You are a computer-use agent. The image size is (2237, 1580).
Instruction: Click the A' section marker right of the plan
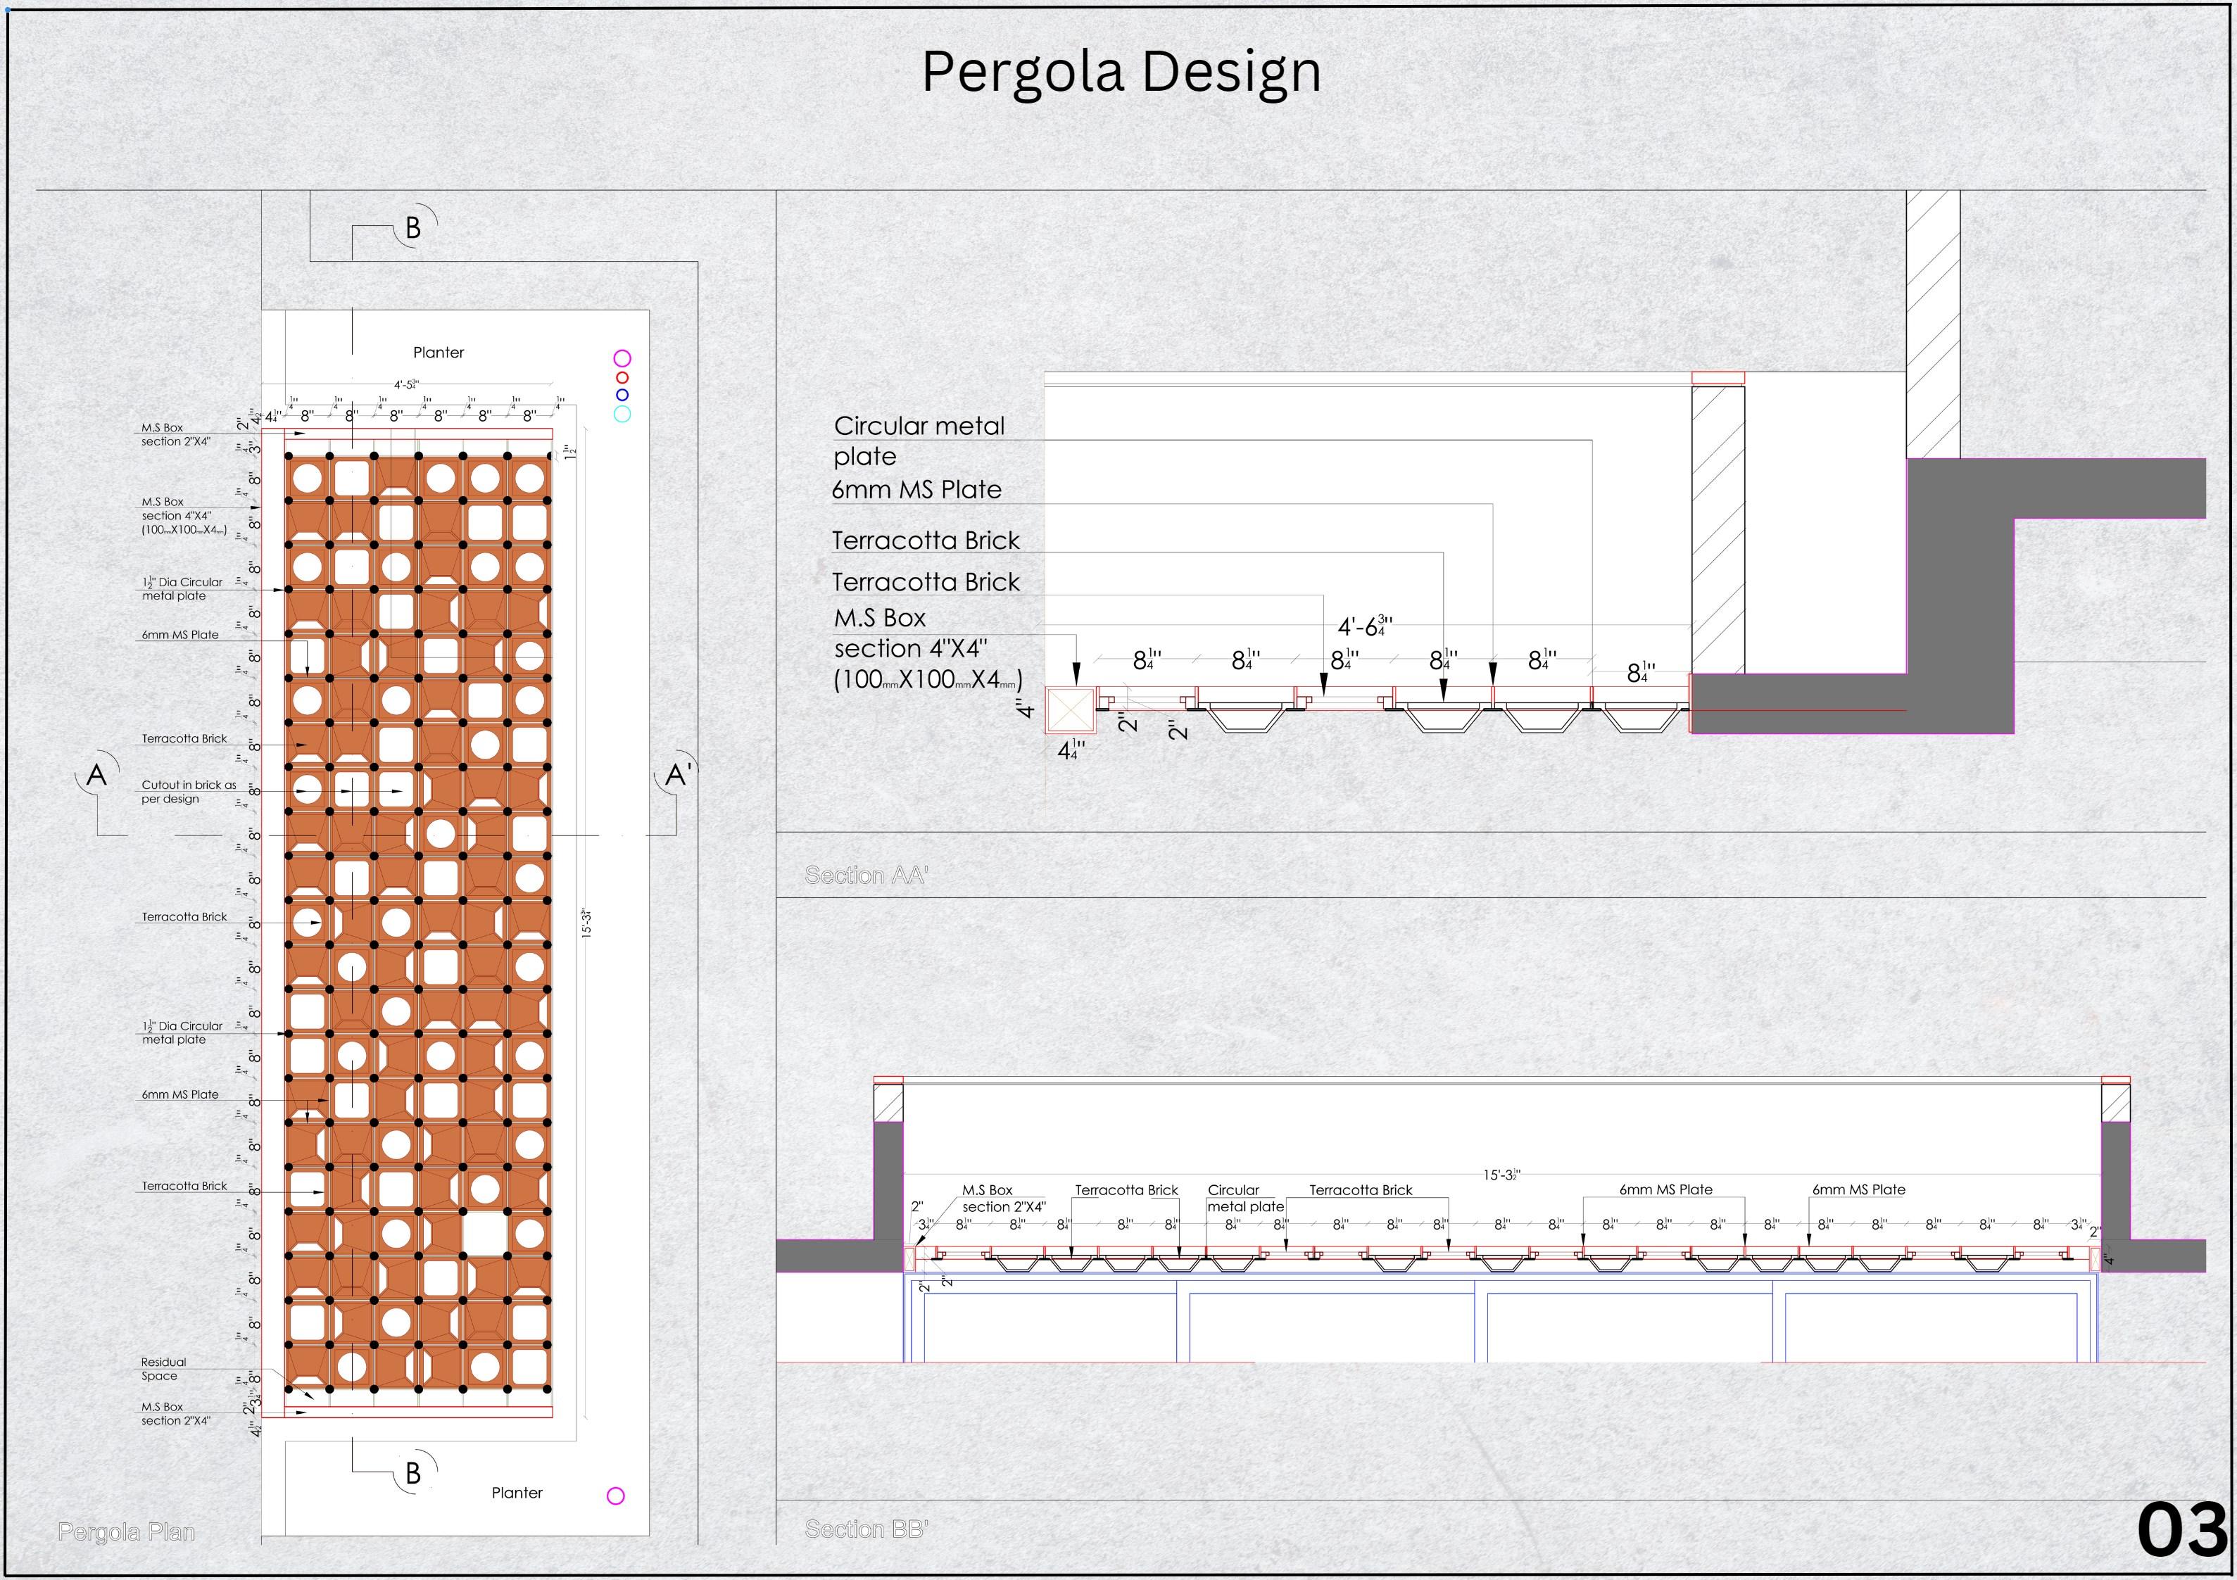[678, 776]
